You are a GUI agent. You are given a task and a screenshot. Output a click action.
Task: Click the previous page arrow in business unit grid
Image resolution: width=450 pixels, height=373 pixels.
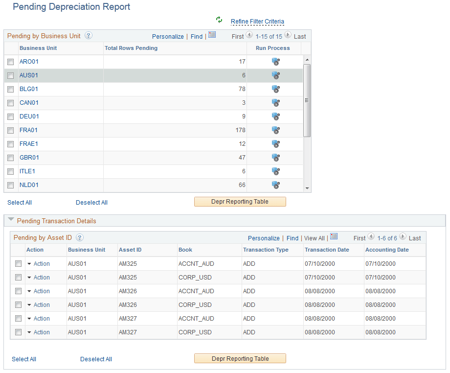click(248, 36)
